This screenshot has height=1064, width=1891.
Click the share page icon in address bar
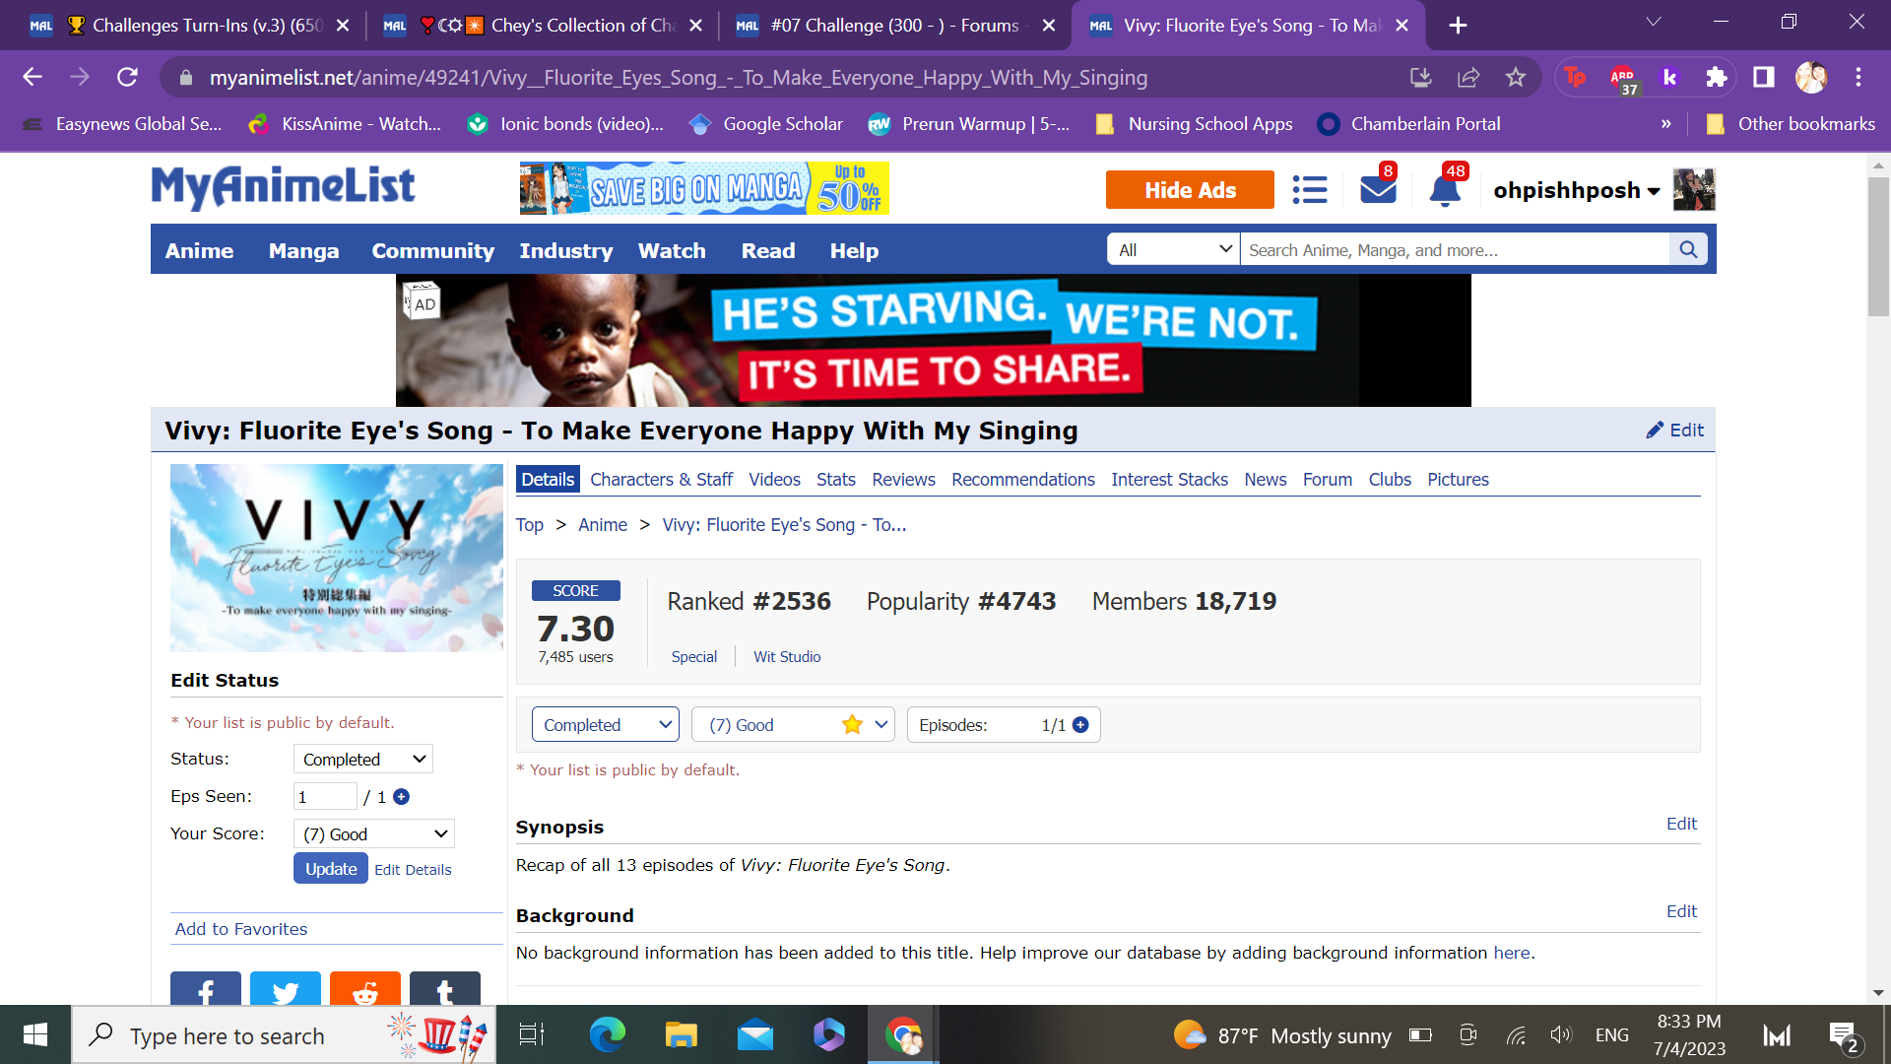click(1468, 77)
